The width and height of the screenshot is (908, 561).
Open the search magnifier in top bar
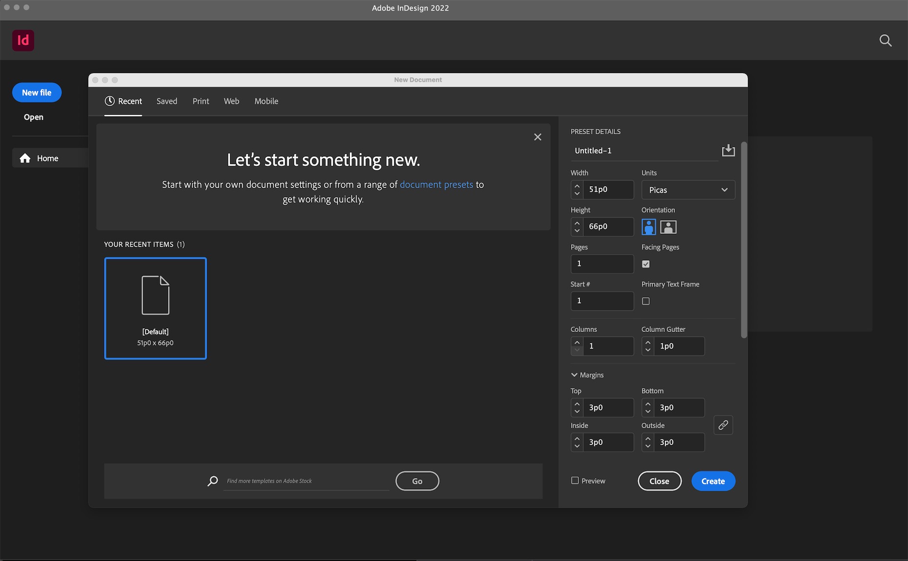885,41
